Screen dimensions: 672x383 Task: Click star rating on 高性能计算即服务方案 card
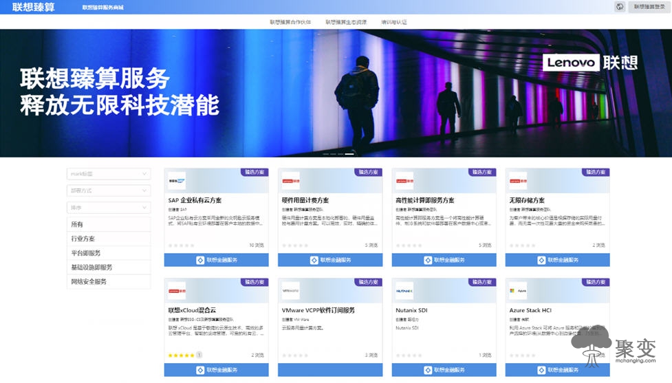point(409,245)
